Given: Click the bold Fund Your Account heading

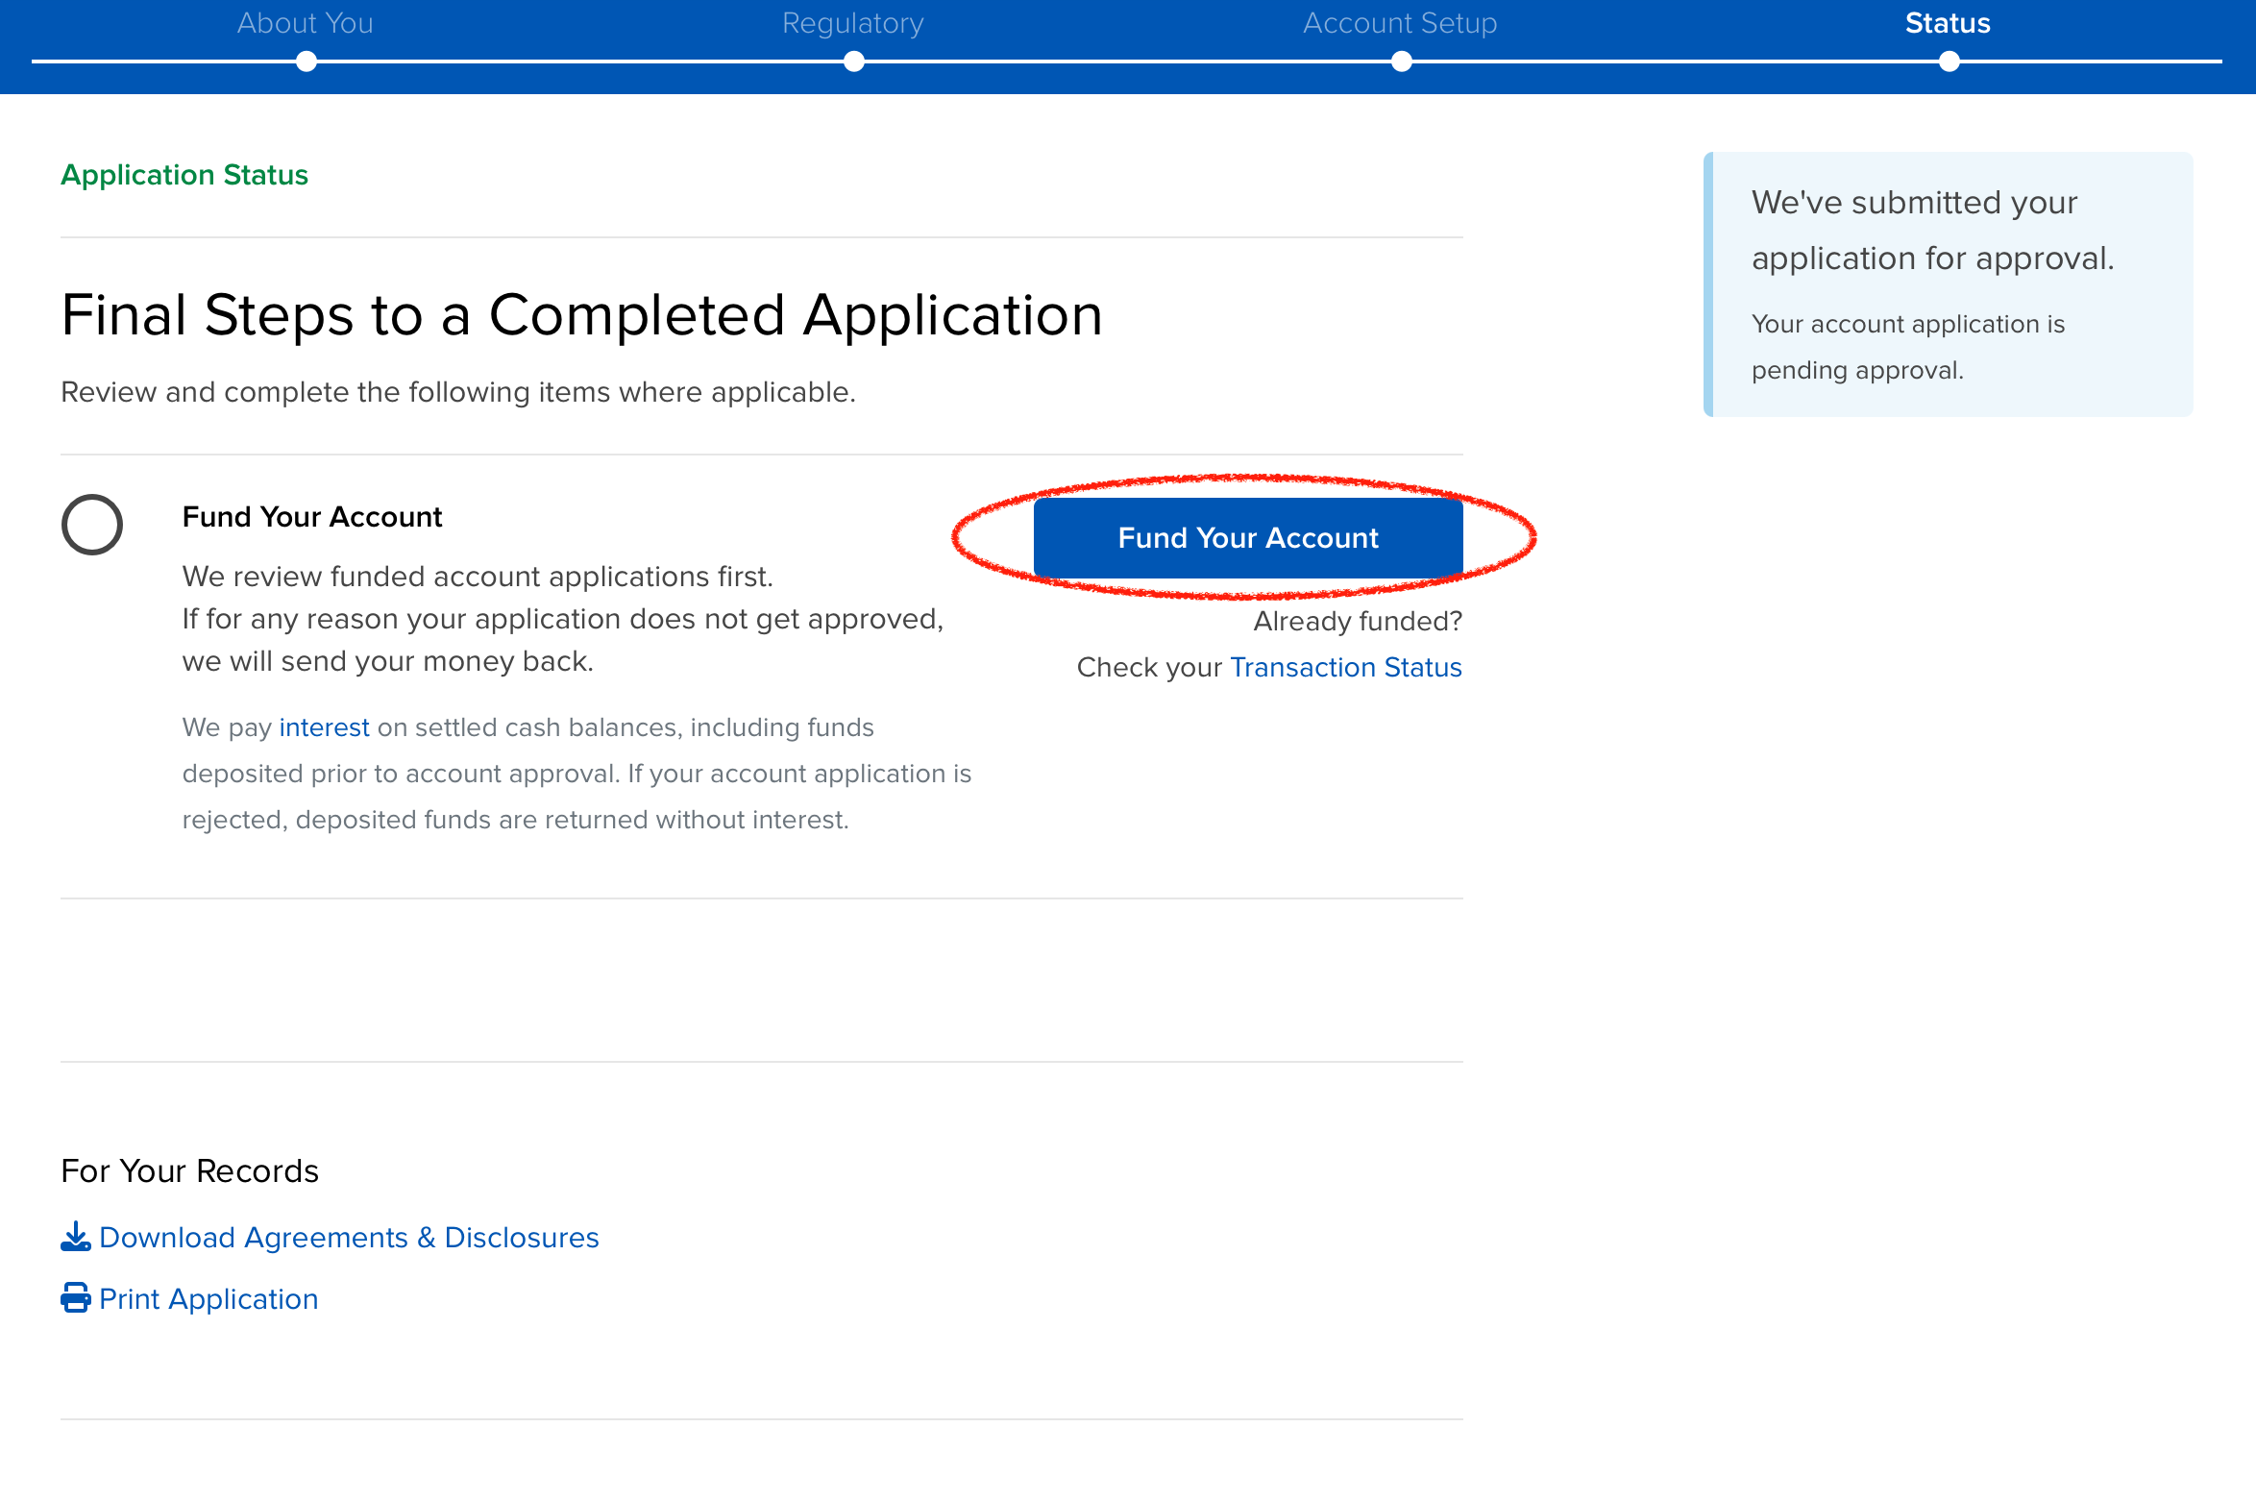Looking at the screenshot, I should coord(312,517).
